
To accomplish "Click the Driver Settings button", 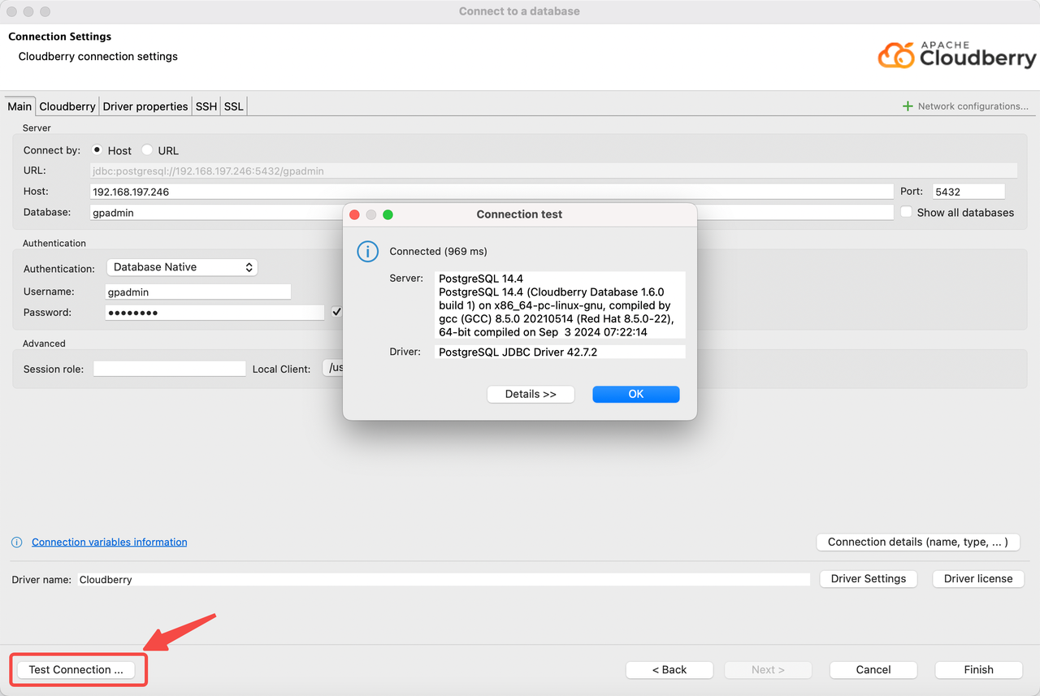I will coord(868,579).
